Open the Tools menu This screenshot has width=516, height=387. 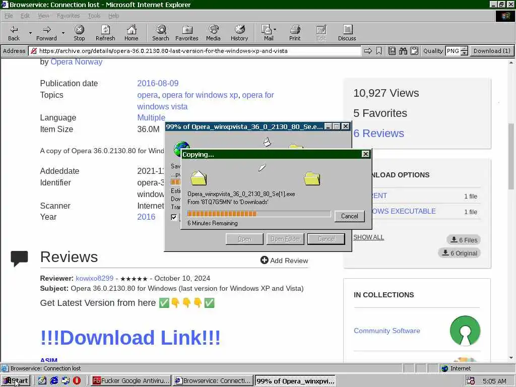pyautogui.click(x=94, y=16)
